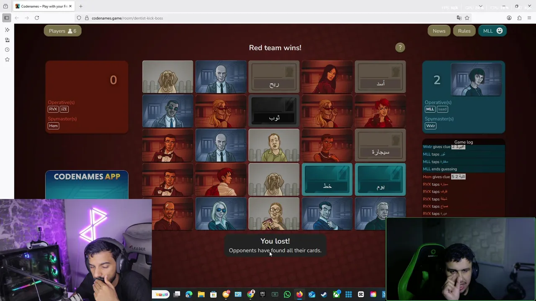Click JZE player tag
The height and width of the screenshot is (301, 536).
[64, 109]
